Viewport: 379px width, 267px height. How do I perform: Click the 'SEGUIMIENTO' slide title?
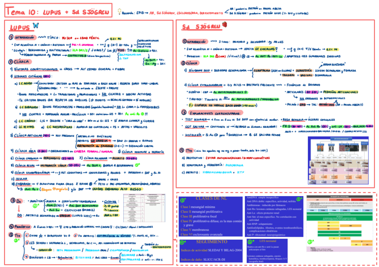pyautogui.click(x=211, y=242)
